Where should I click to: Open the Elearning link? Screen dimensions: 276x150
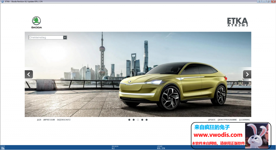244,120
